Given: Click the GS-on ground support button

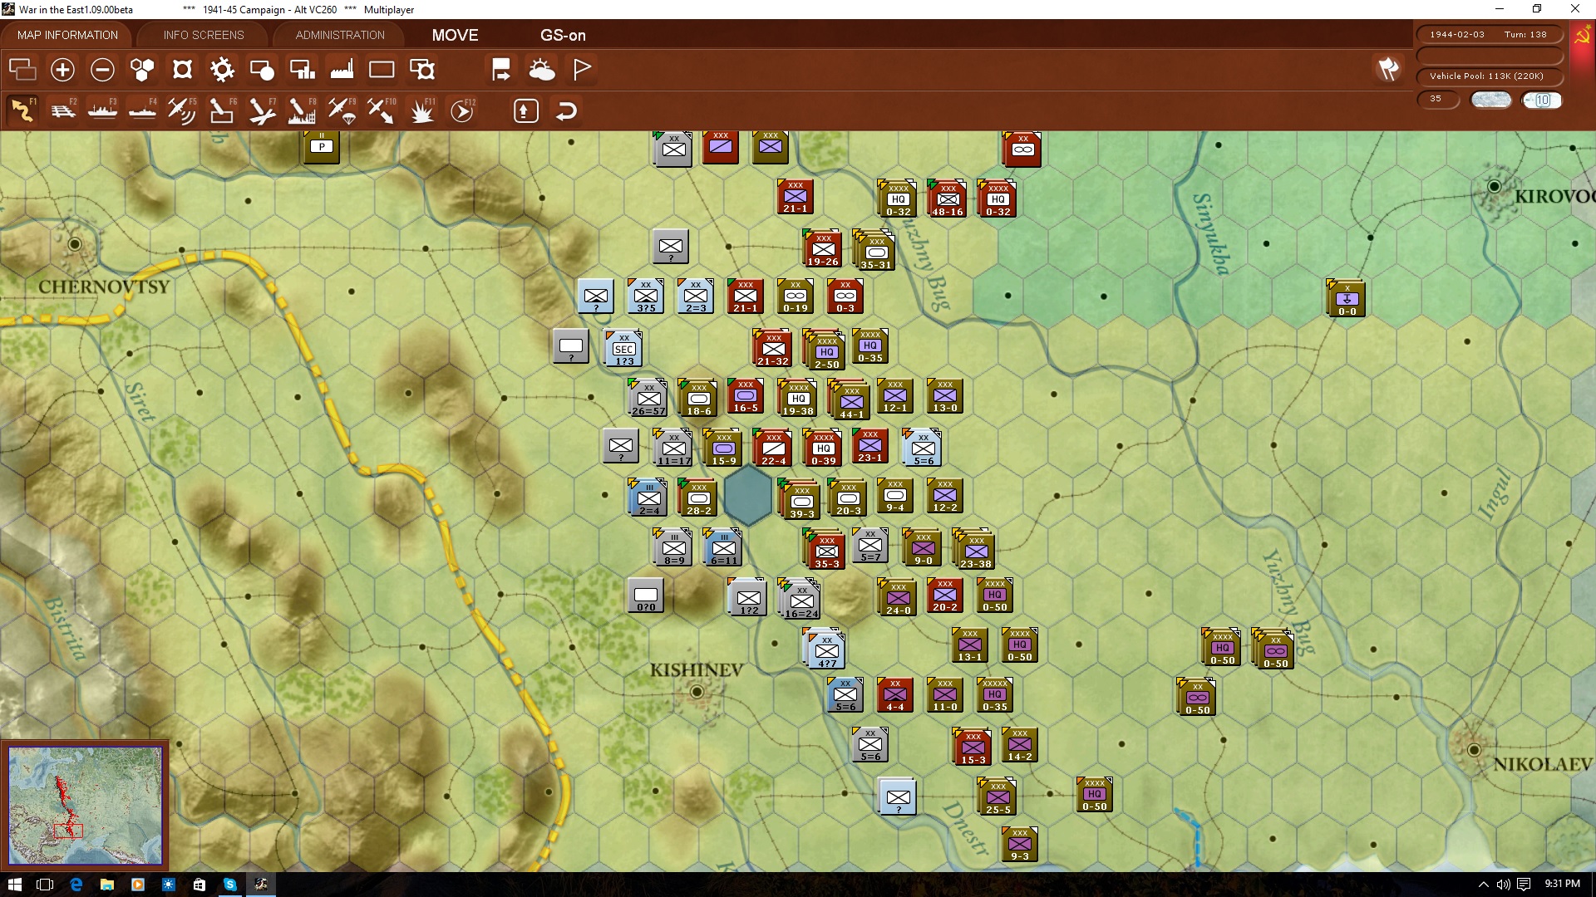Looking at the screenshot, I should 563,35.
